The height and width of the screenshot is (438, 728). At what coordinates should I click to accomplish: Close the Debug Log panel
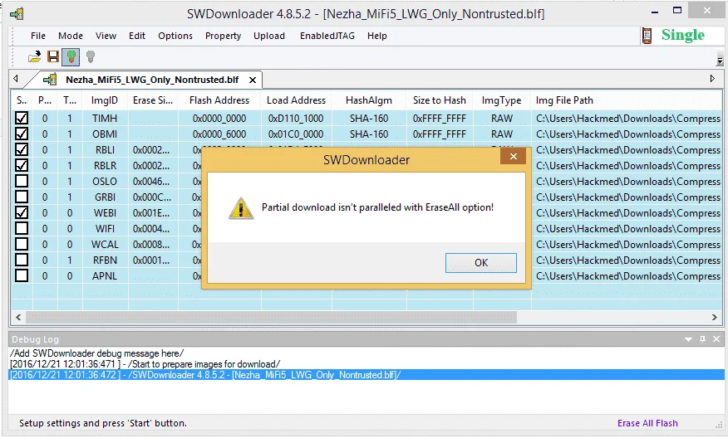tap(716, 339)
